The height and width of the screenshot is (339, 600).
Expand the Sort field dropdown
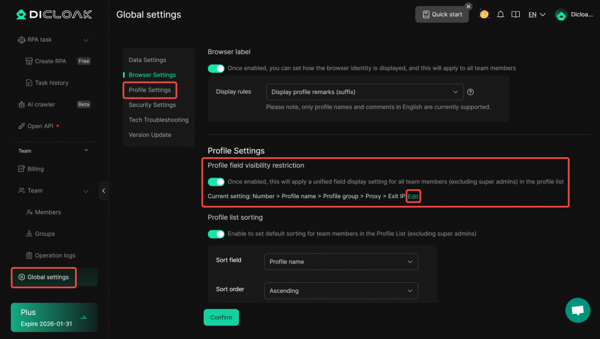(x=341, y=262)
